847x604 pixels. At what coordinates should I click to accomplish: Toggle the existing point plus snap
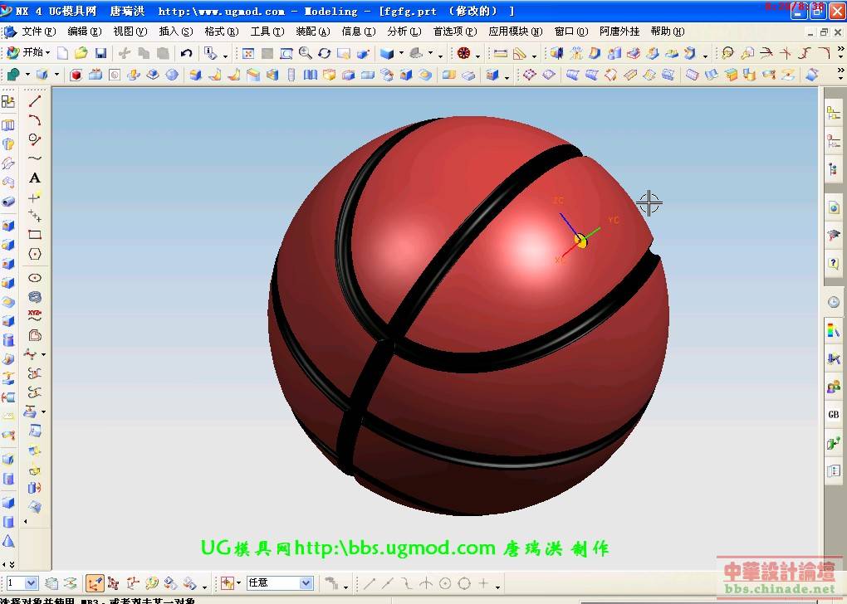[483, 583]
